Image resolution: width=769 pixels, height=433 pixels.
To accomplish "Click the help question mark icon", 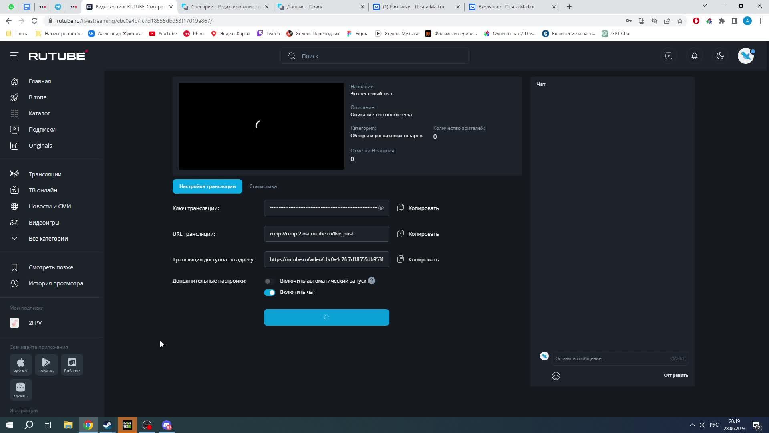I will [x=371, y=281].
